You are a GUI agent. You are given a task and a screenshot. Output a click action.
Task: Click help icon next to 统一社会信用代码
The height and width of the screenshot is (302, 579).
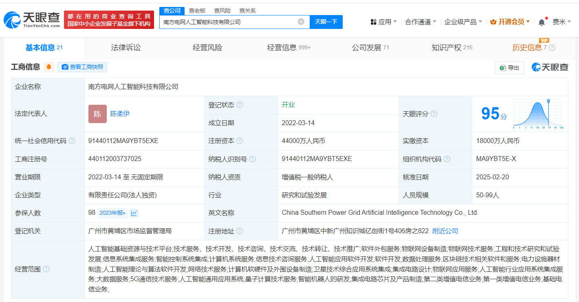[x=72, y=141]
